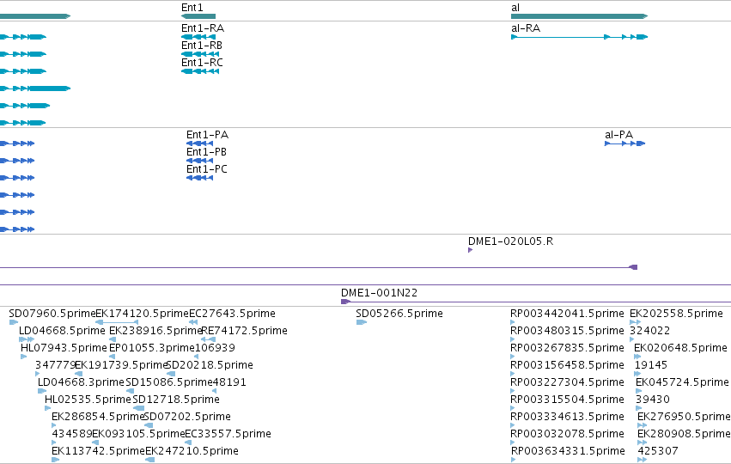This screenshot has height=464, width=731.
Task: Select the EK202558.5prime label
Action: point(677,314)
